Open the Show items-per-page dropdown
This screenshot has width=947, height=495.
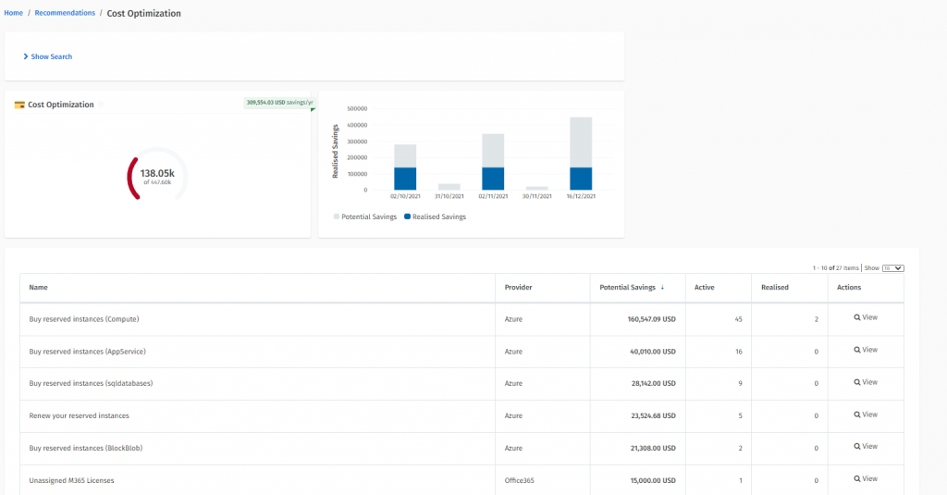pos(892,268)
